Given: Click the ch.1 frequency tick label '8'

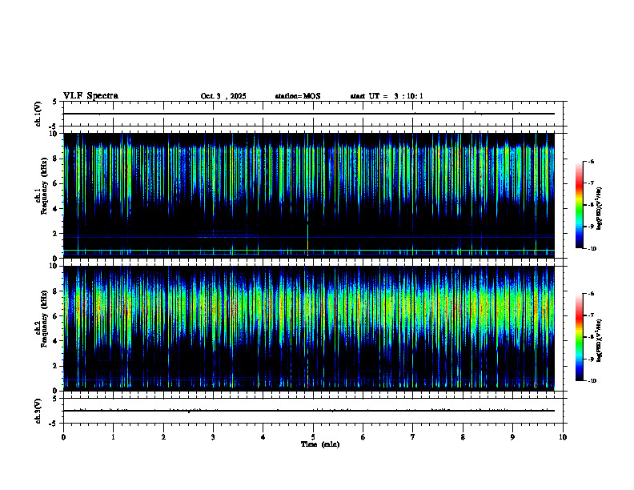Looking at the screenshot, I should (56, 159).
